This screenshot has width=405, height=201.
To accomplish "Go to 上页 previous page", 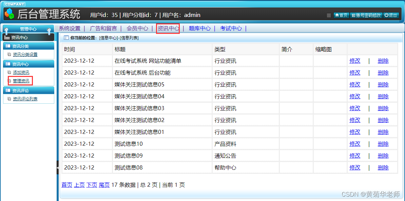I will tap(79, 185).
